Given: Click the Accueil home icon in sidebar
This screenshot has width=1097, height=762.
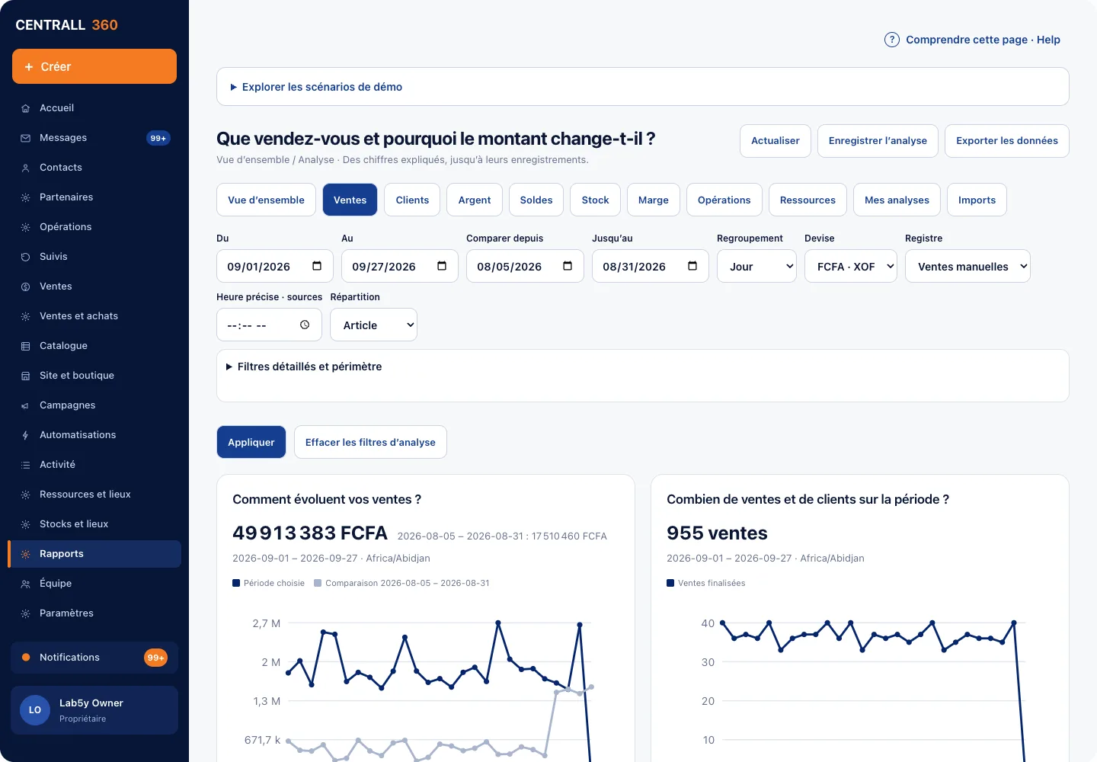Looking at the screenshot, I should click(25, 108).
